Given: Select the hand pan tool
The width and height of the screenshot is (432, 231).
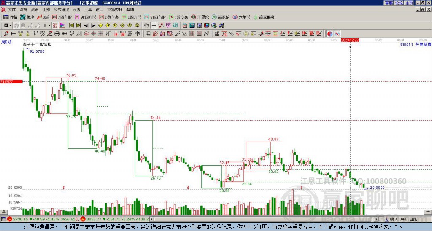Looking at the screenshot, I should 146,26.
